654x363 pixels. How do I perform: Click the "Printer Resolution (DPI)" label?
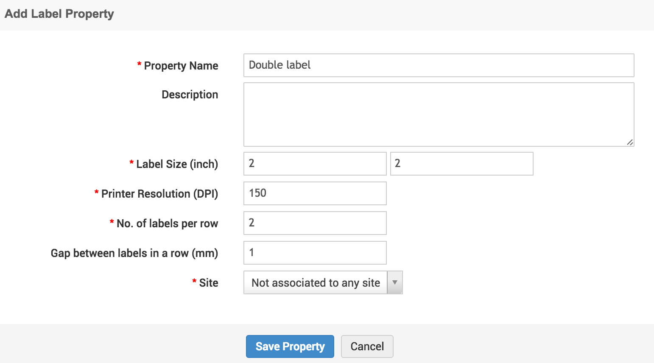click(x=159, y=194)
